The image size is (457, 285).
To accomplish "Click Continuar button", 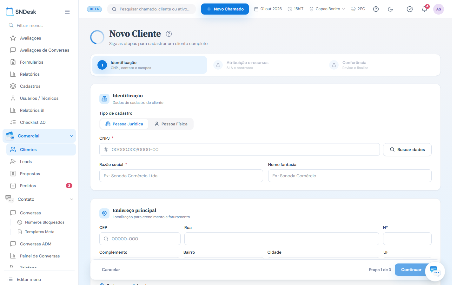I will [411, 269].
